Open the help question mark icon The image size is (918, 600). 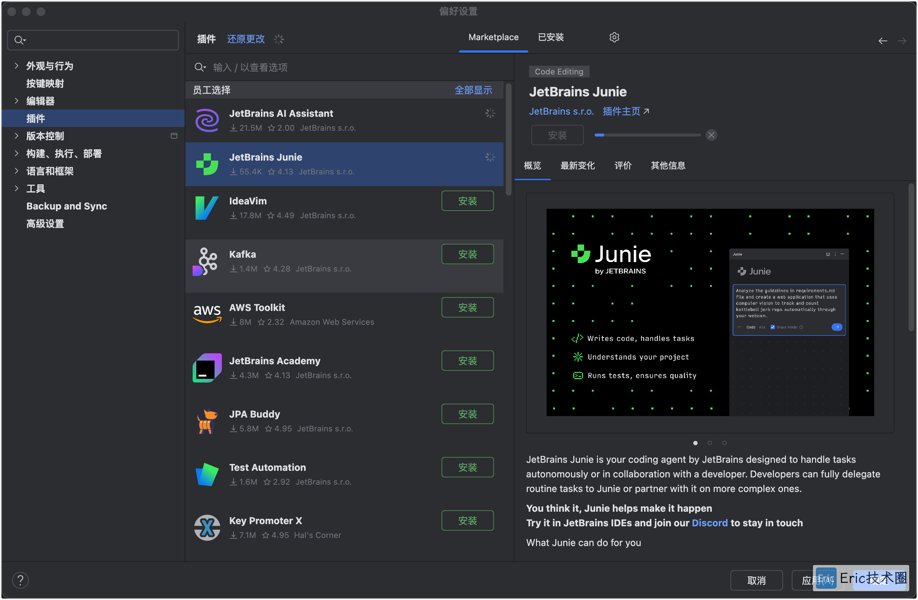pos(20,580)
